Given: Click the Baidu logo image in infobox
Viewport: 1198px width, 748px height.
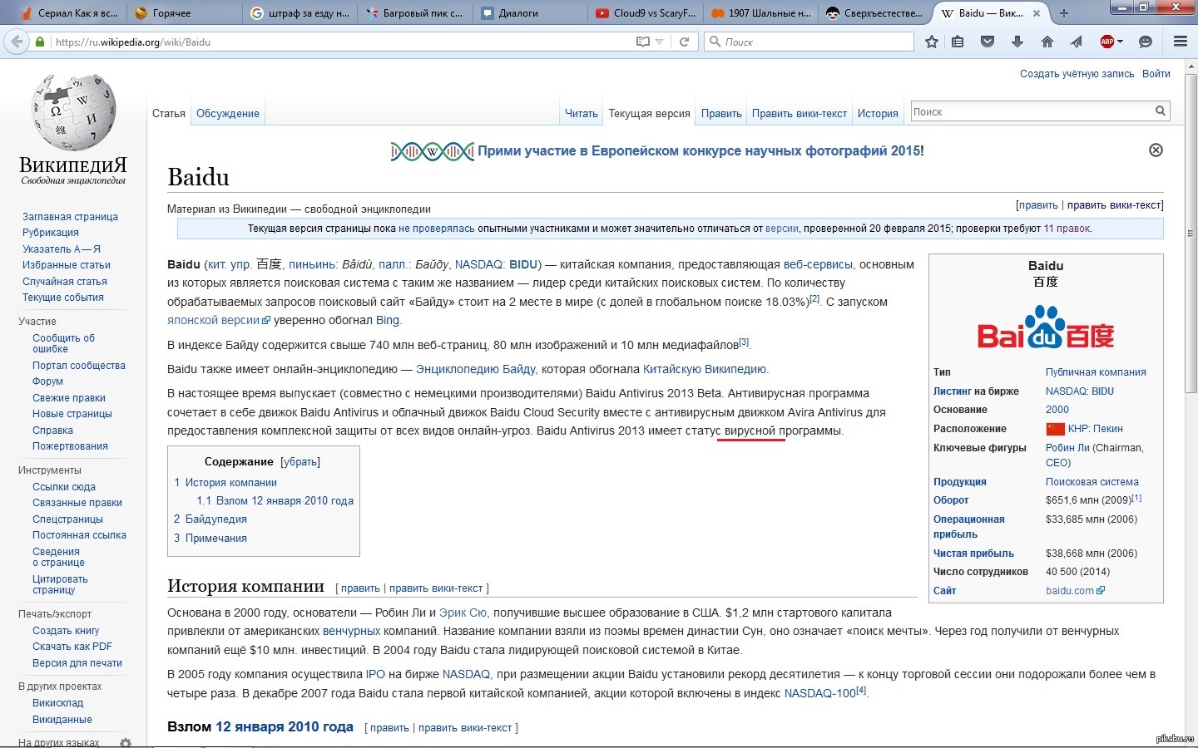Looking at the screenshot, I should pos(1046,327).
